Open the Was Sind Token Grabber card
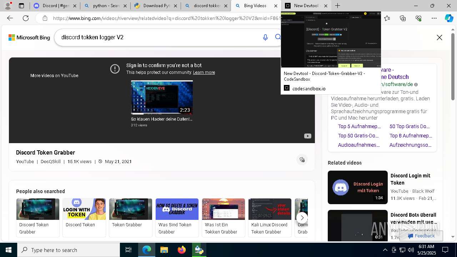457x257 pixels. click(x=177, y=217)
